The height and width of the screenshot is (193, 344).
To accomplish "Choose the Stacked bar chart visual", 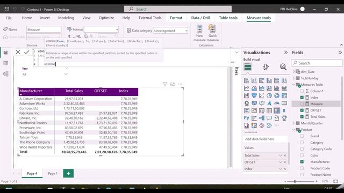I will [x=246, y=81].
